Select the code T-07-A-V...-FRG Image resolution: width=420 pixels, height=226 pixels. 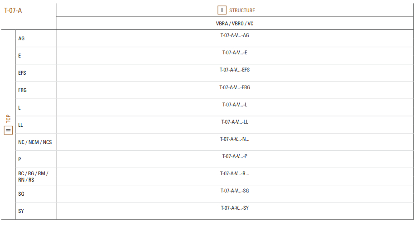pyautogui.click(x=235, y=87)
